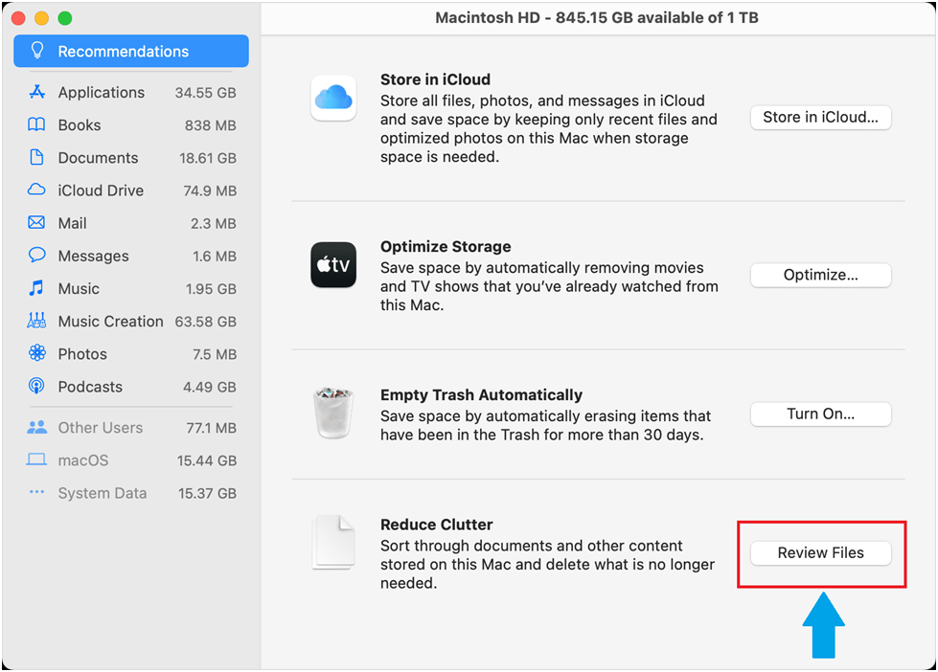
Task: Click the Review Files button
Action: 821,553
